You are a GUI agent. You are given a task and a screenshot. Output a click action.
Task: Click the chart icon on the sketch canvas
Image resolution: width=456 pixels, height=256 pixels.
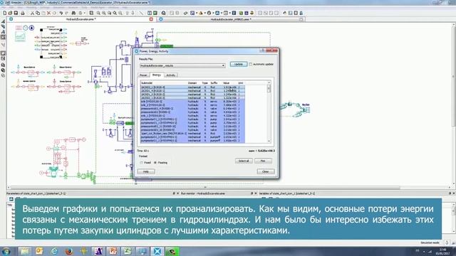pos(20,36)
